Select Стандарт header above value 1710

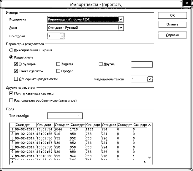pos(78,125)
